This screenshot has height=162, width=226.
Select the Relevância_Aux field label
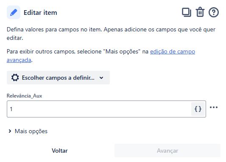tap(24, 96)
